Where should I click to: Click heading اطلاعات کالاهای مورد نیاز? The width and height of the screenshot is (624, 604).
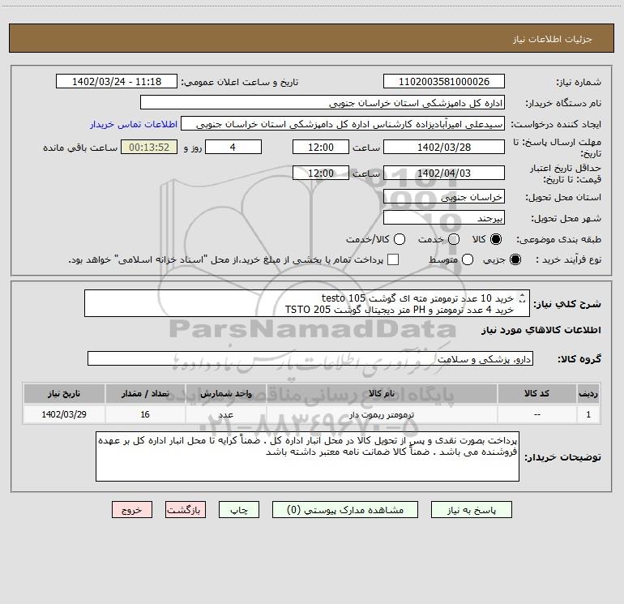pos(541,330)
